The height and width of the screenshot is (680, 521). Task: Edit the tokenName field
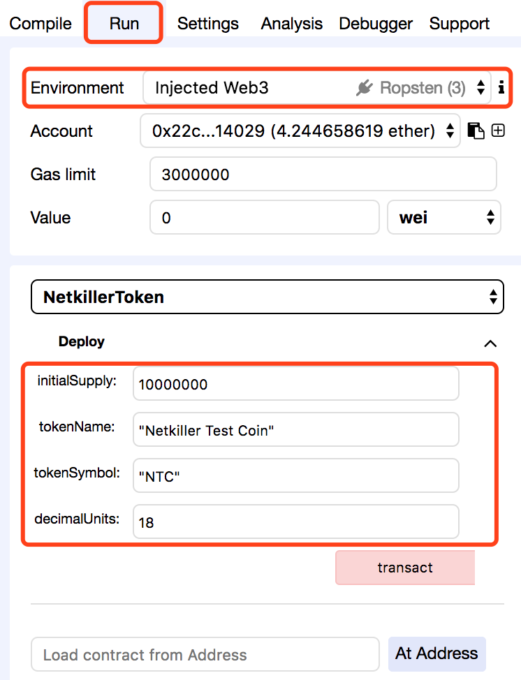tap(295, 430)
